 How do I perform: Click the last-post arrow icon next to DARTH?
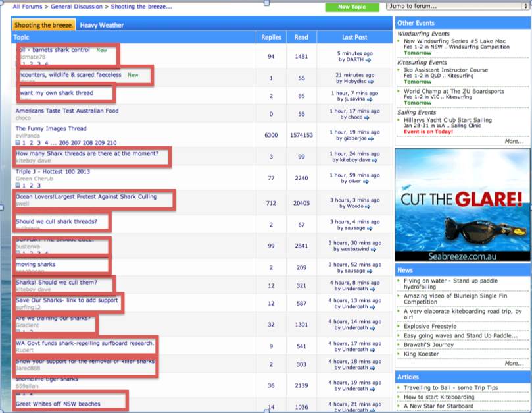(368, 61)
